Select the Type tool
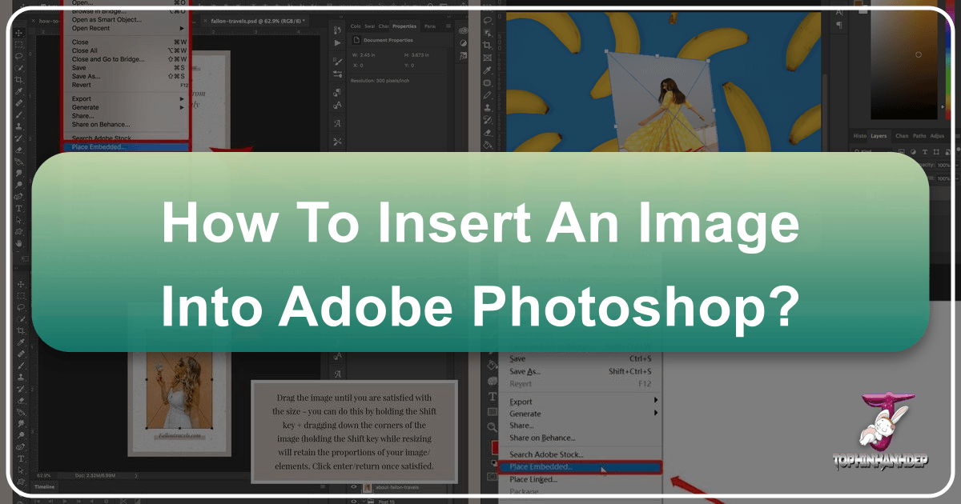The image size is (961, 504). pyautogui.click(x=18, y=209)
